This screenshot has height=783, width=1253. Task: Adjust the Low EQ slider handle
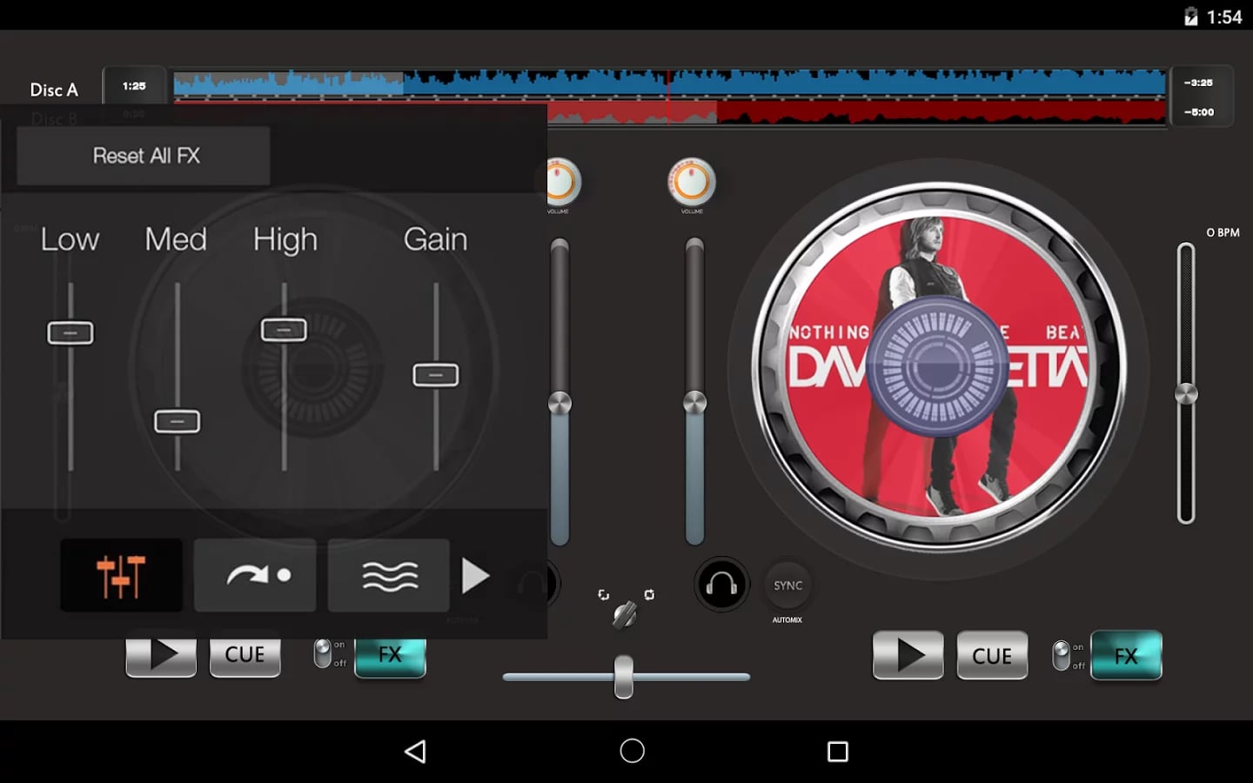point(70,332)
